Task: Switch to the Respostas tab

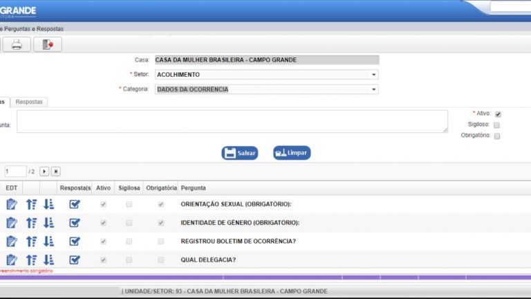Action: (30, 102)
